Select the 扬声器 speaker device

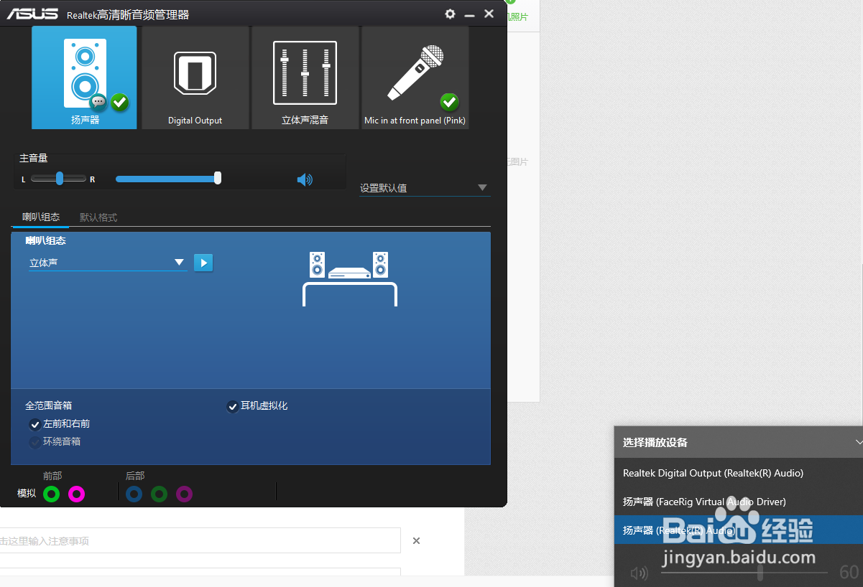click(x=85, y=78)
